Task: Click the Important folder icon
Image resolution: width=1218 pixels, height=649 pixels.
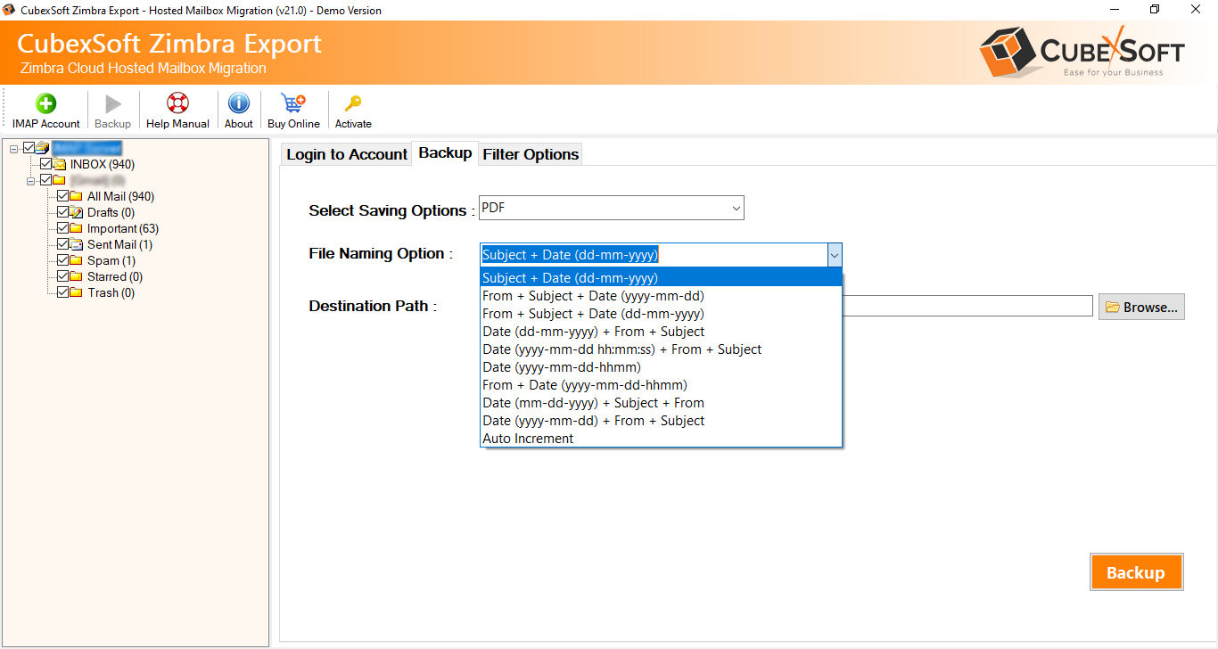Action: click(77, 228)
